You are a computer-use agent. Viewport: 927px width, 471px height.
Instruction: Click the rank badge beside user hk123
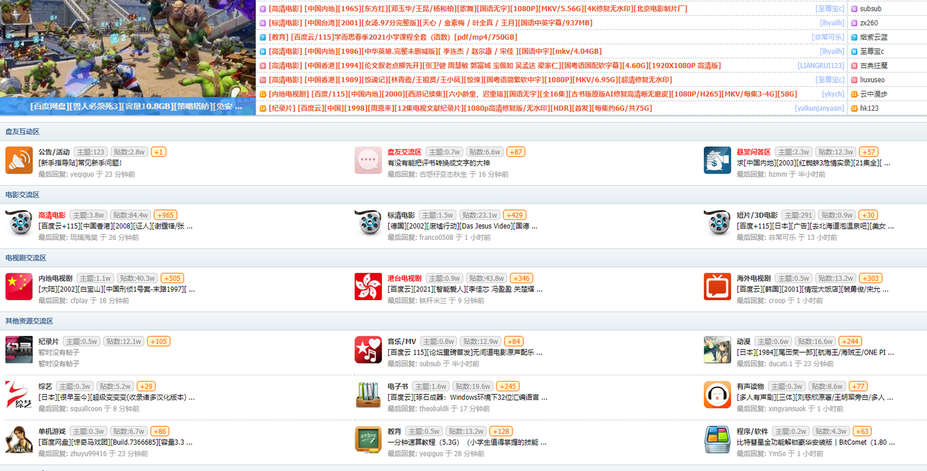[x=854, y=108]
